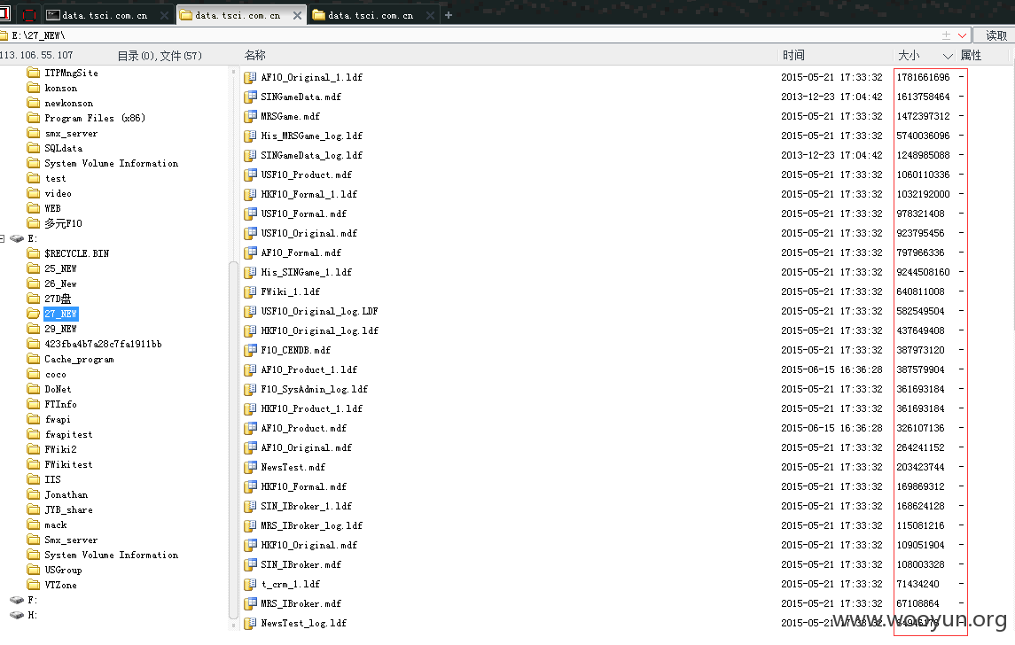The height and width of the screenshot is (645, 1015).
Task: Select the MRSGame.mdf file icon
Action: coord(250,116)
